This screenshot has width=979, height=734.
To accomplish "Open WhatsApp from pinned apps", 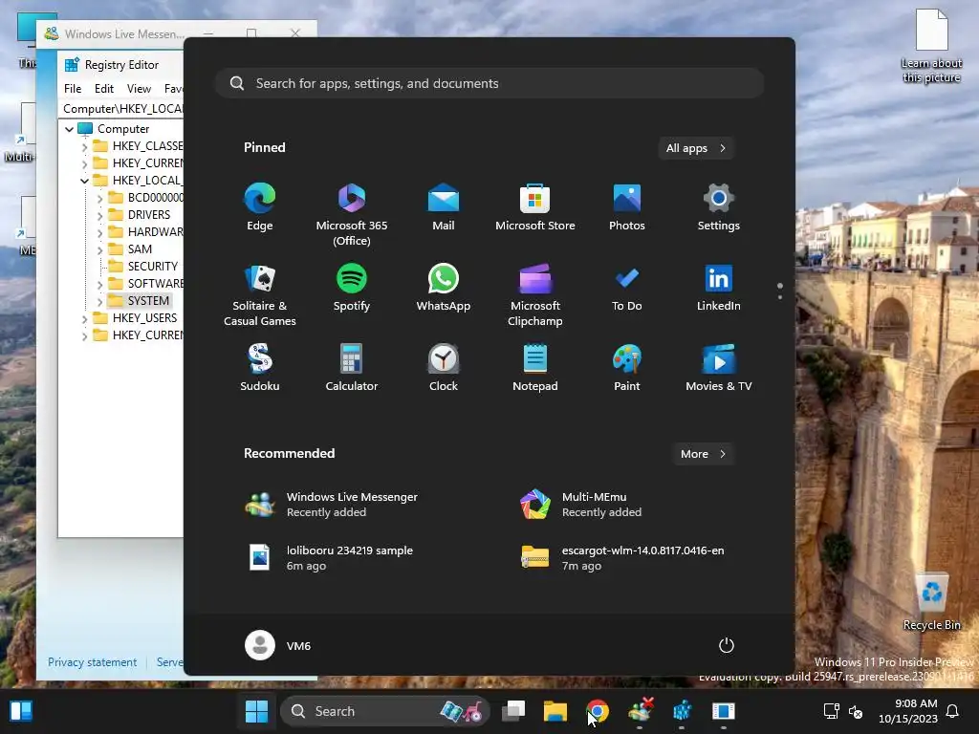I will tap(444, 289).
